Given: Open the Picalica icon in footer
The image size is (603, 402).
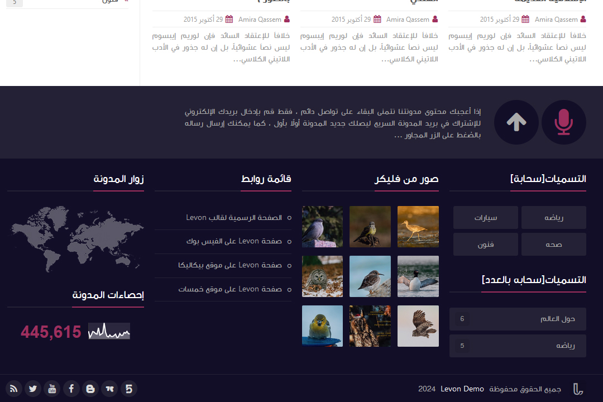Looking at the screenshot, I should pos(109,389).
